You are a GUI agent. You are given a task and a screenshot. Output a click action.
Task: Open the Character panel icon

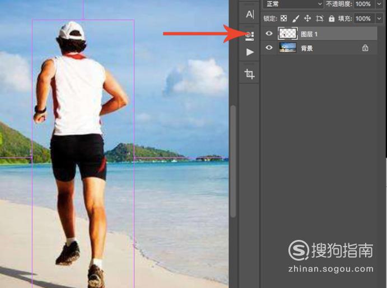250,15
